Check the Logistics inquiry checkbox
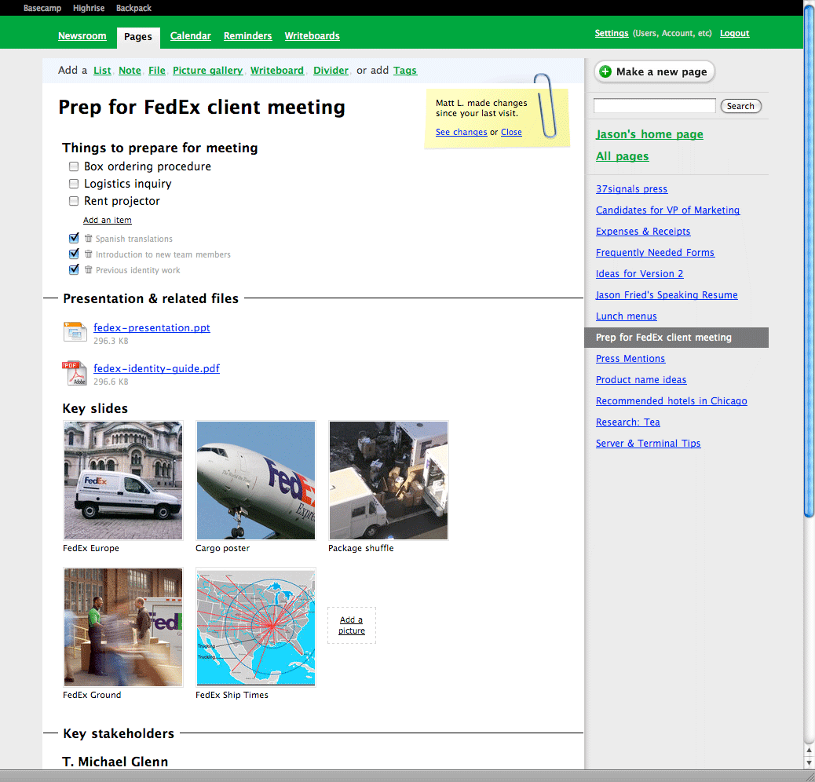 pos(74,184)
